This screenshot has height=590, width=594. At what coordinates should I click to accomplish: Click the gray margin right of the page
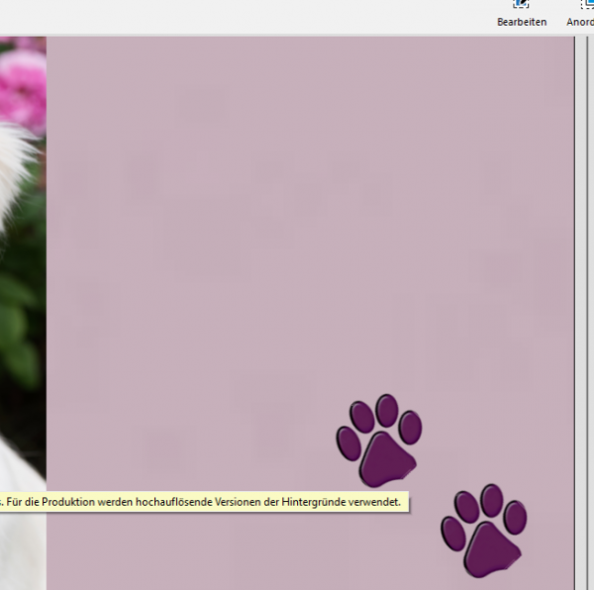[x=585, y=297]
